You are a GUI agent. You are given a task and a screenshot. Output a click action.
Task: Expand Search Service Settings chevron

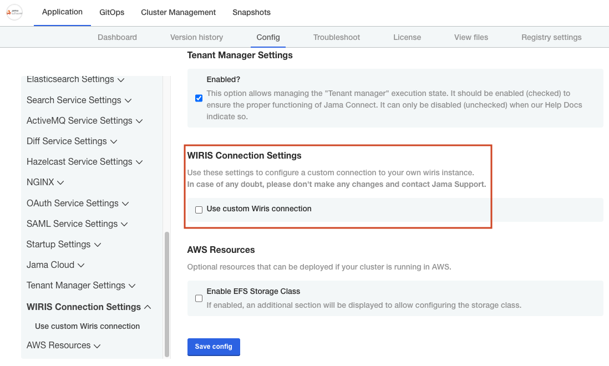(x=128, y=100)
